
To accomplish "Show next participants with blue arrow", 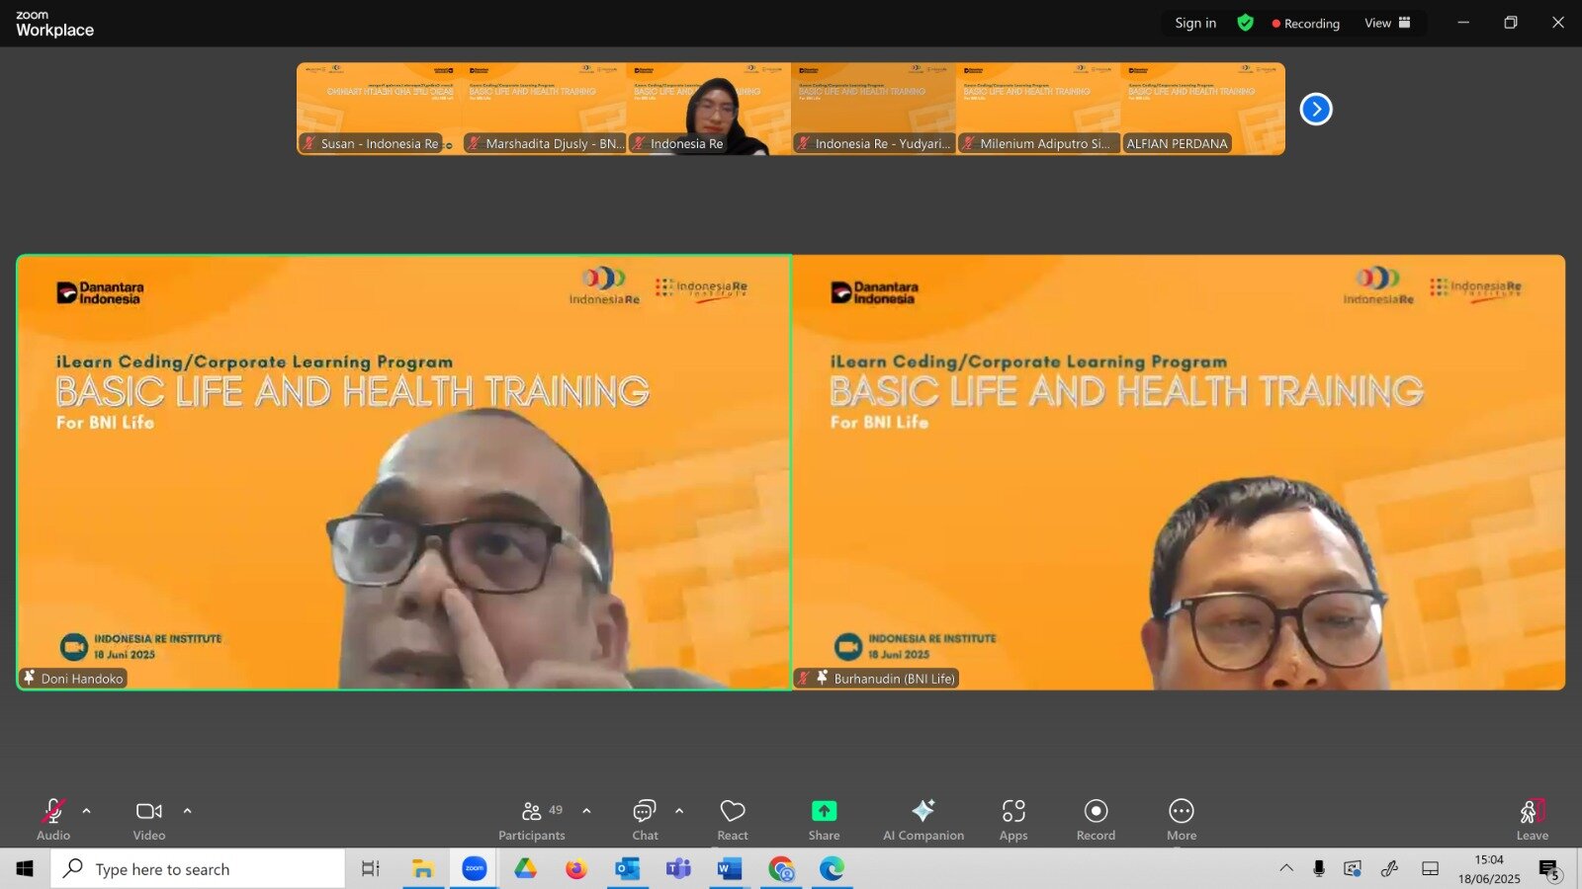I will 1316,109.
